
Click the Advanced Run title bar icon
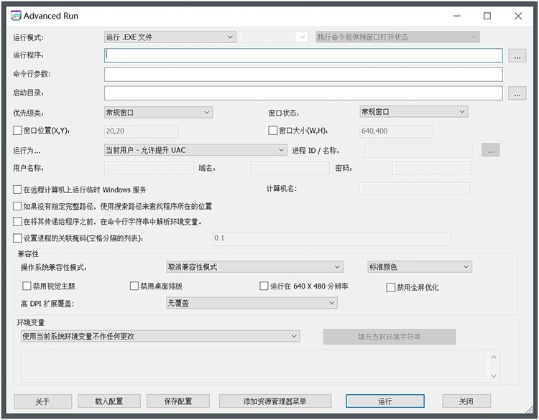[14, 16]
